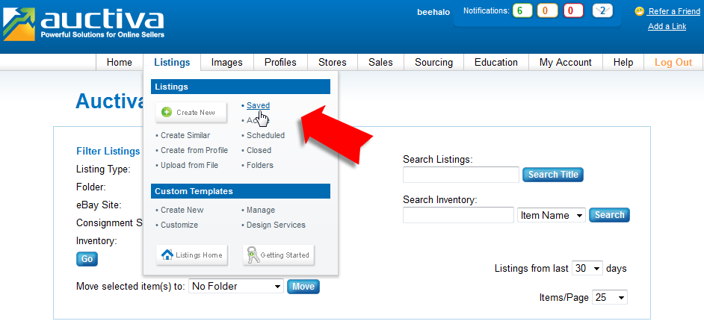This screenshot has height=324, width=704.
Task: Click the Search Listings text field
Action: tap(460, 175)
